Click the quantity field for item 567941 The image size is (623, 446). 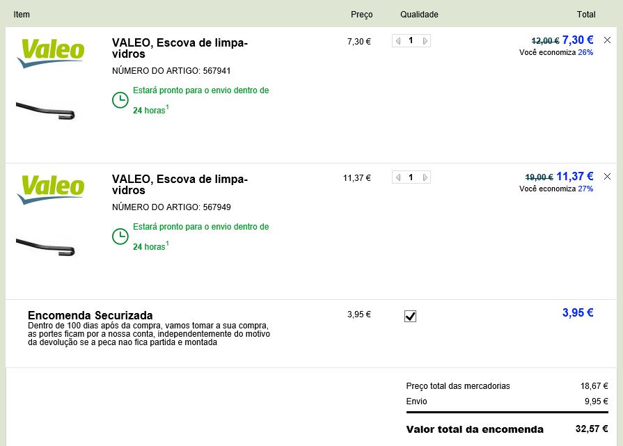tap(411, 41)
